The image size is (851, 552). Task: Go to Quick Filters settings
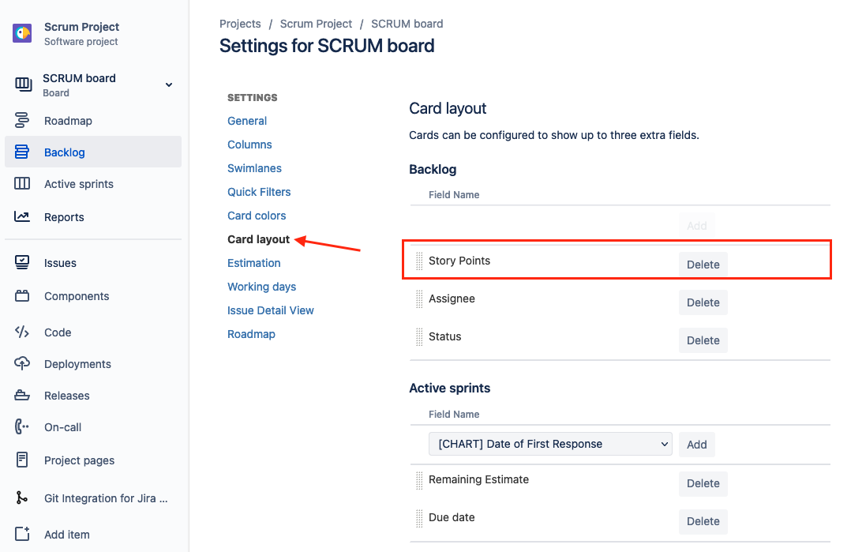[259, 192]
